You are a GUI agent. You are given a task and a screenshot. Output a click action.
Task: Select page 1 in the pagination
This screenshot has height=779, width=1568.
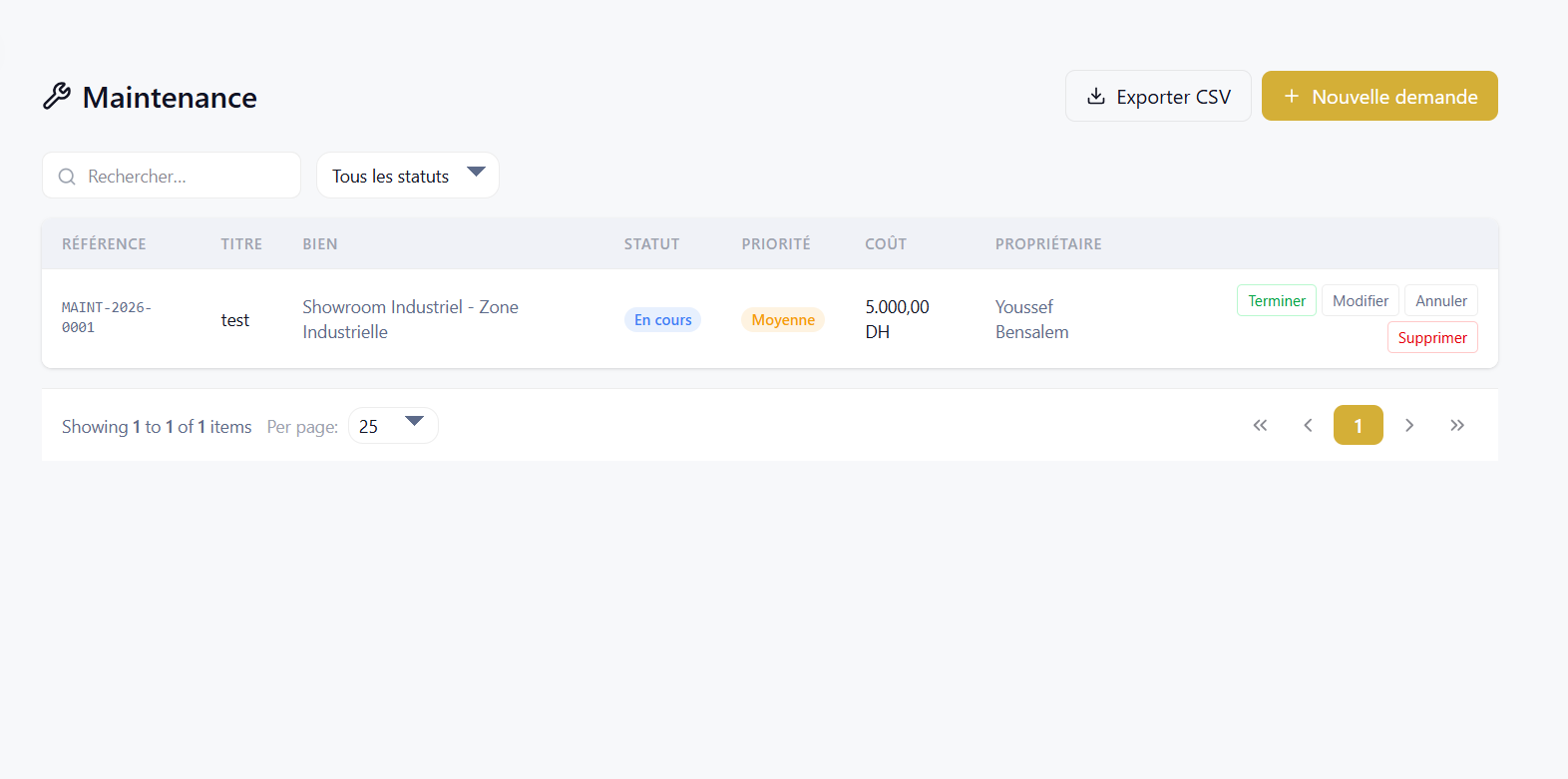click(x=1359, y=425)
